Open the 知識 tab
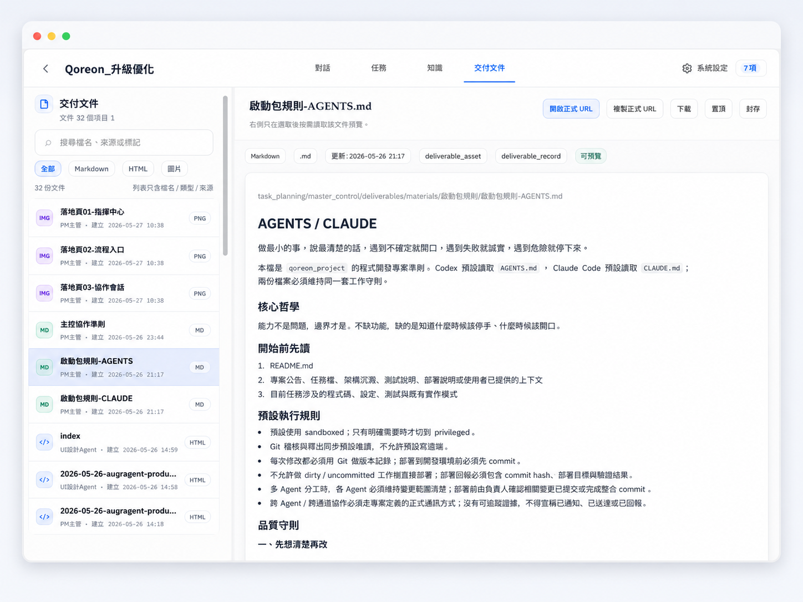Viewport: 803px width, 602px height. coord(435,68)
